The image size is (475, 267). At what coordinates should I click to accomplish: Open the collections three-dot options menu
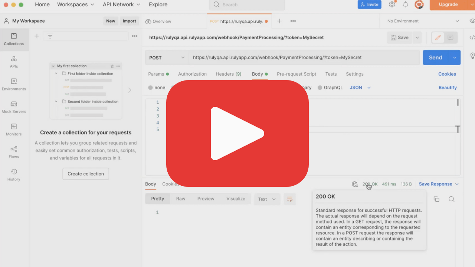pyautogui.click(x=135, y=36)
